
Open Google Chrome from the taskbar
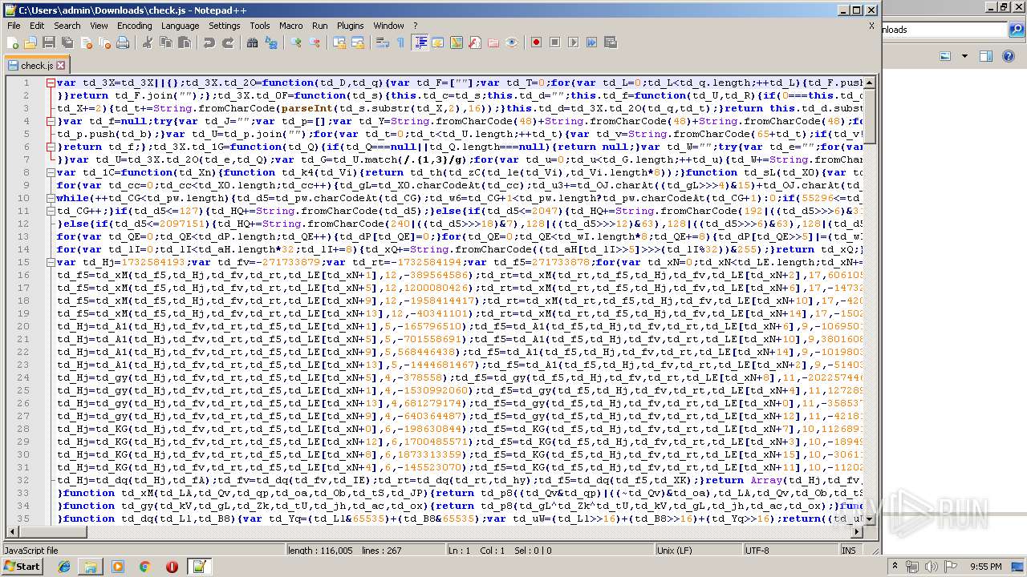pyautogui.click(x=144, y=567)
